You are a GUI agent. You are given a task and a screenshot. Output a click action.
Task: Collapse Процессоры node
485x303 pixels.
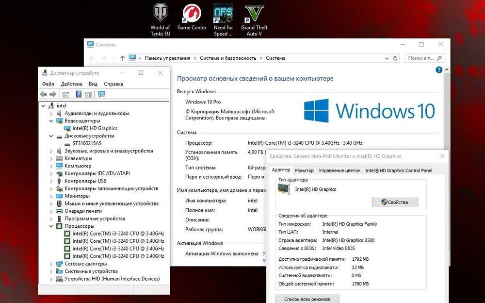click(x=51, y=226)
